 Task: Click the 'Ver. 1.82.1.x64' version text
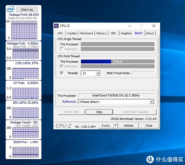pyautogui.click(x=85, y=126)
